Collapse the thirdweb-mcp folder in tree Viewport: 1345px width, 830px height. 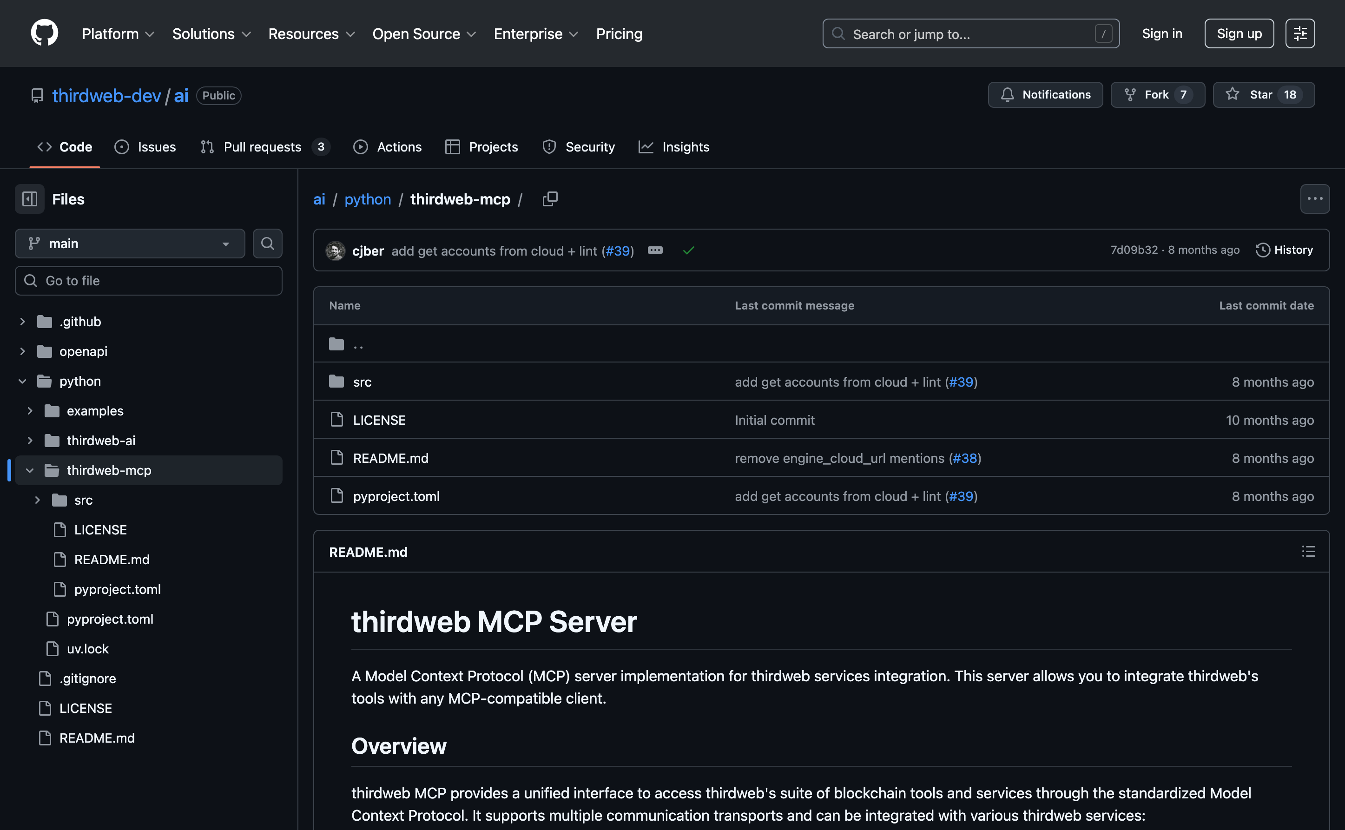pos(30,470)
